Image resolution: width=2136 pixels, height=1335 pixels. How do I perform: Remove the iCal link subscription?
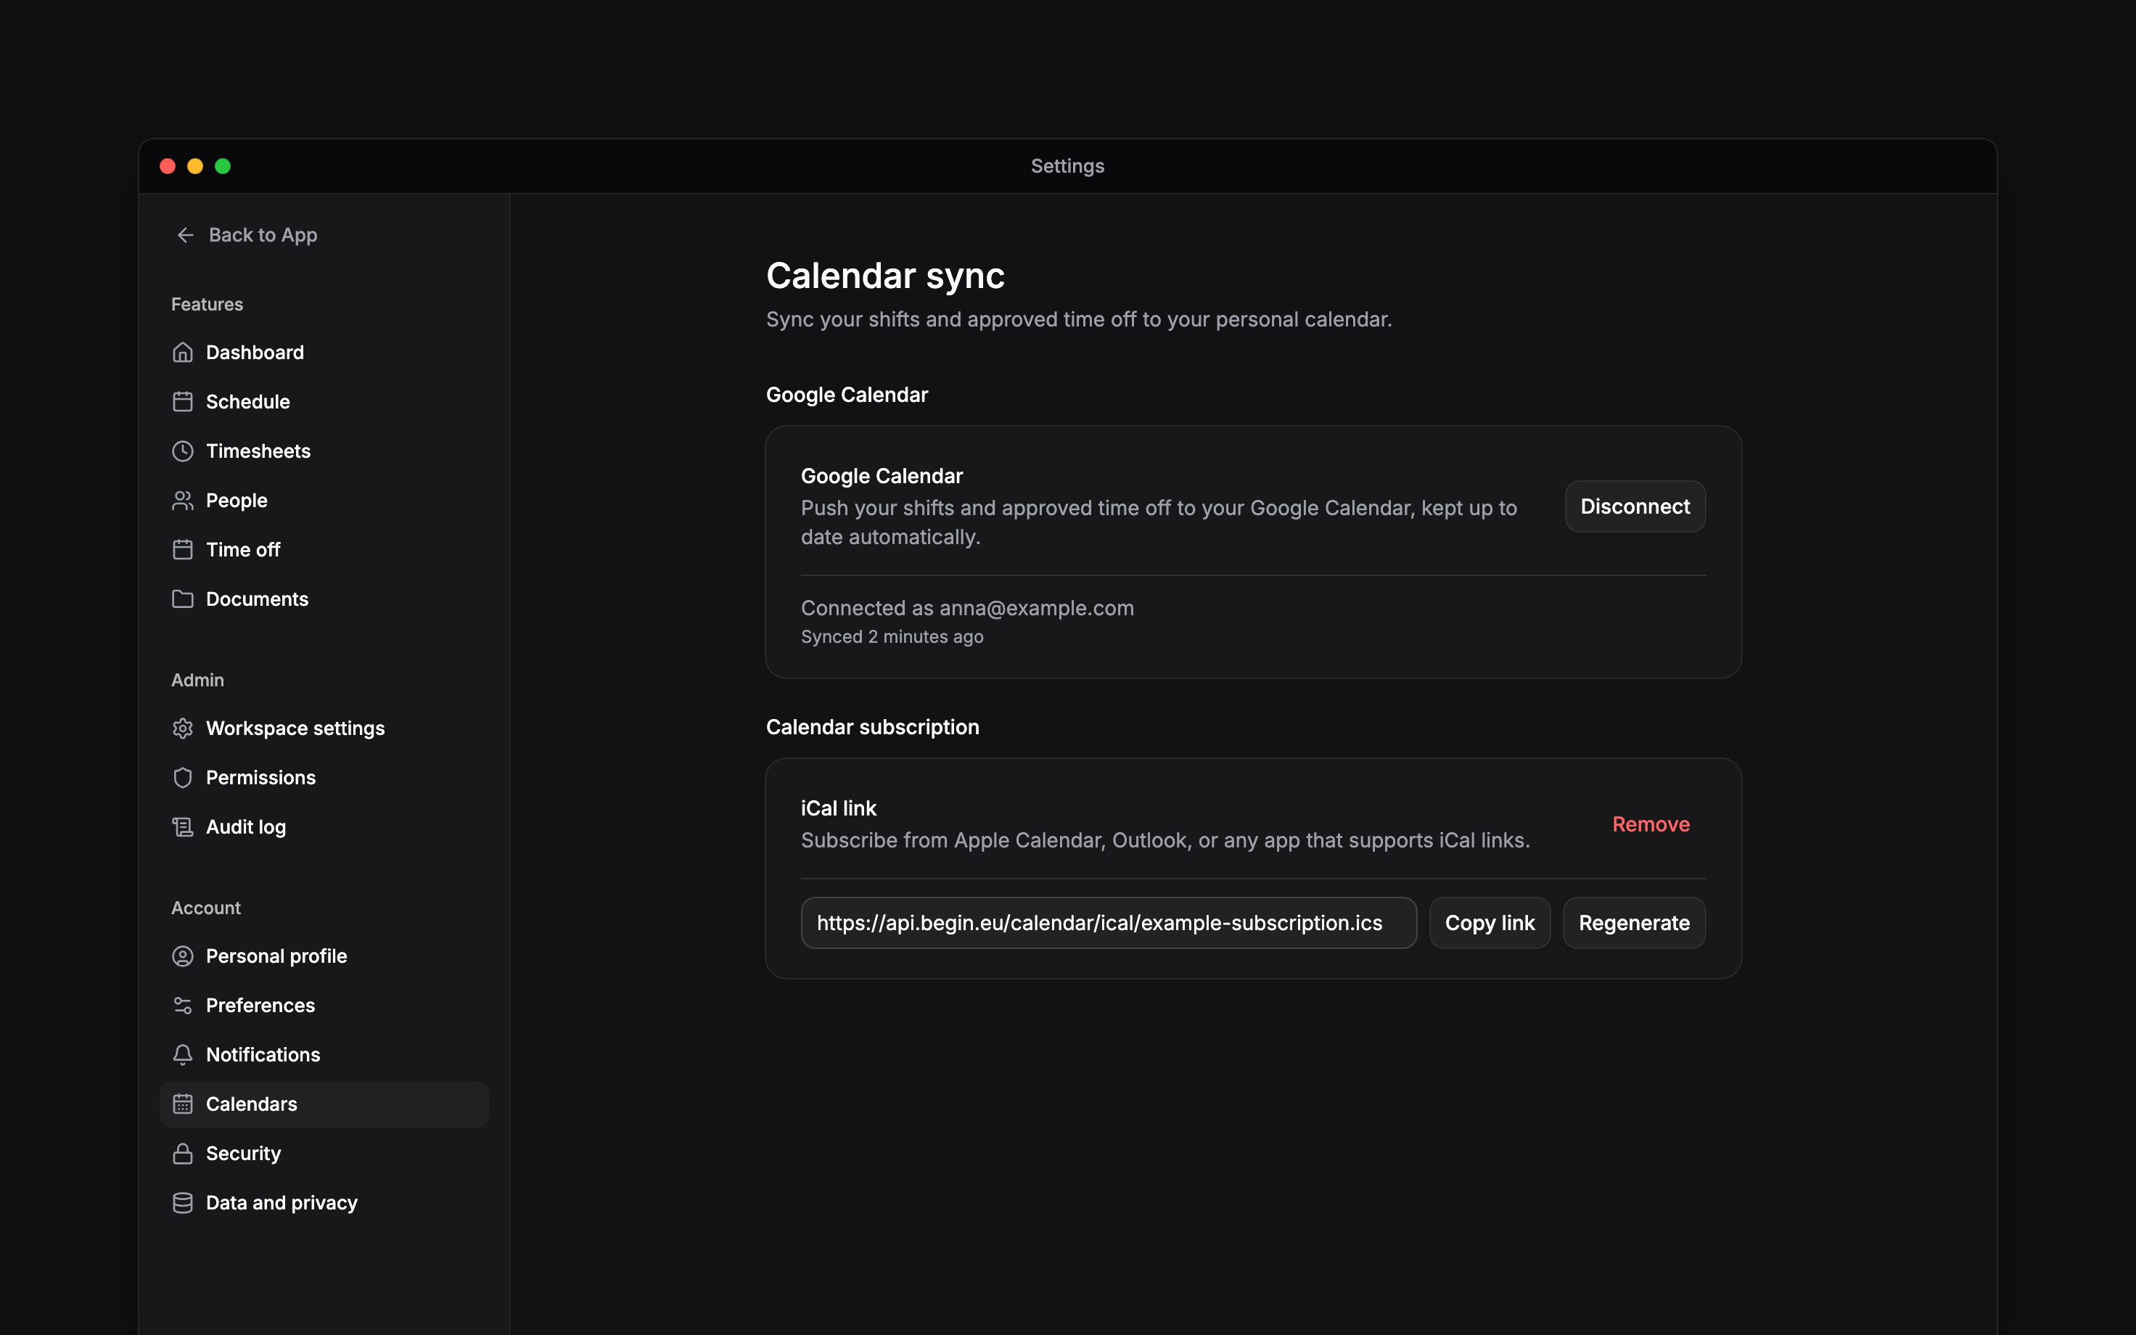click(1651, 825)
